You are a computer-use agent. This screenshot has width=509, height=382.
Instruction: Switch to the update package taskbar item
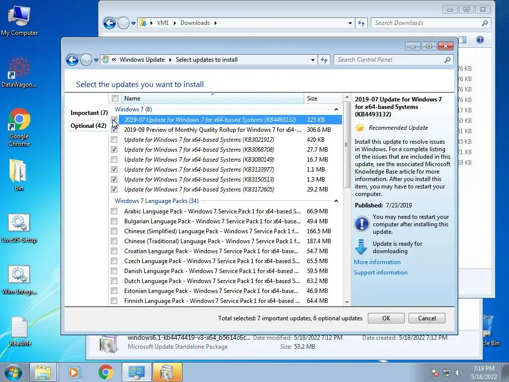(168, 373)
